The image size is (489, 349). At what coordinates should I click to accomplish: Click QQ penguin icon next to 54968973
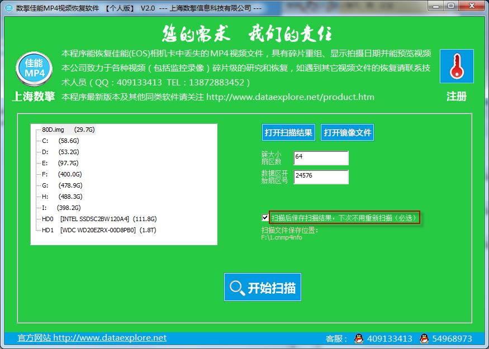(424, 338)
